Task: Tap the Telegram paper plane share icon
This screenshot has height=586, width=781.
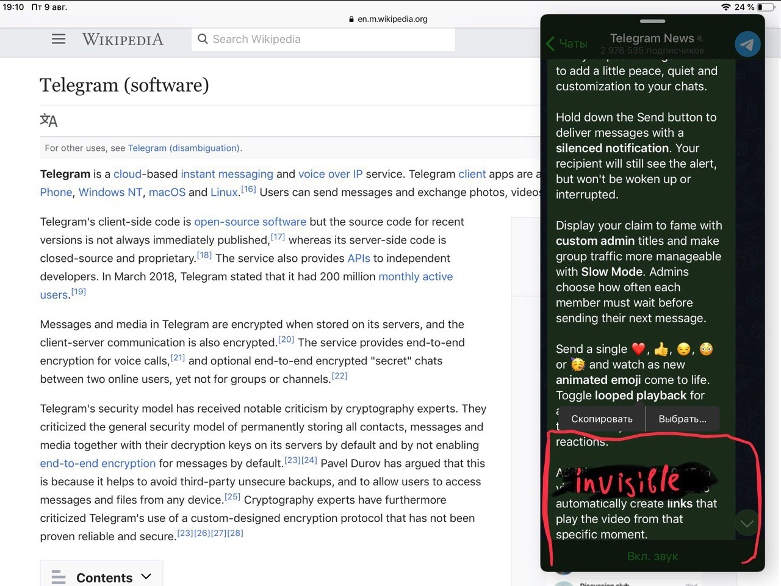Action: pyautogui.click(x=747, y=43)
